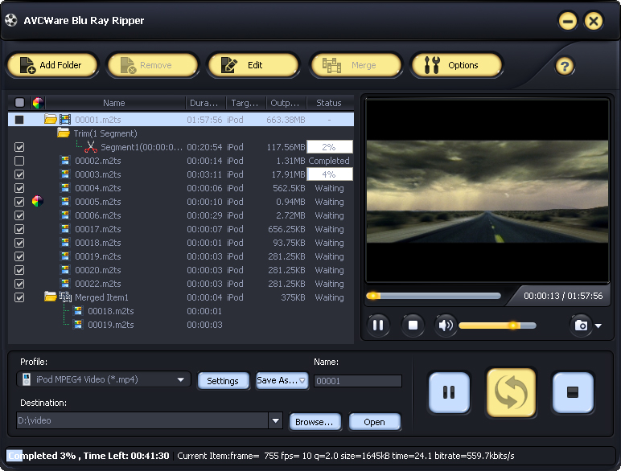Click the Merge toolbar button

pyautogui.click(x=356, y=65)
